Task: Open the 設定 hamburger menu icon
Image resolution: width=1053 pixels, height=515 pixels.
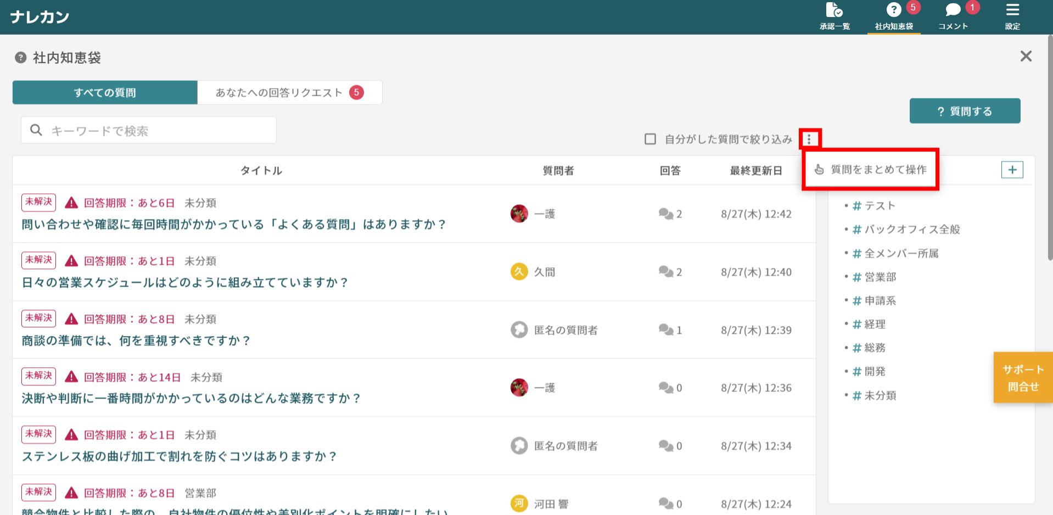Action: click(1012, 10)
